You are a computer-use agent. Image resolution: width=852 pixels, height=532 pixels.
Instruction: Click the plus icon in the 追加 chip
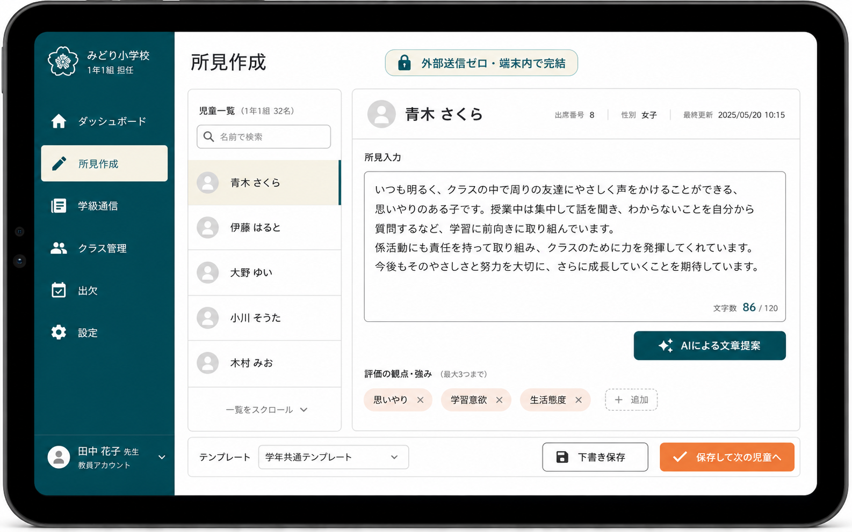pyautogui.click(x=619, y=400)
